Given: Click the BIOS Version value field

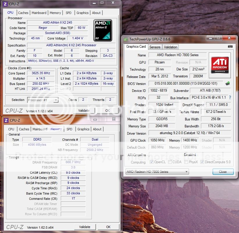Looking at the screenshot, I should point(186,83).
